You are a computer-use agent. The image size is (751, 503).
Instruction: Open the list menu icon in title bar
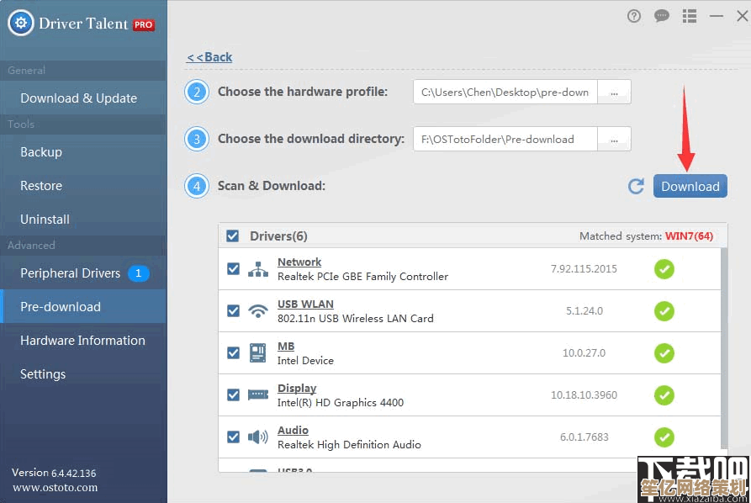point(690,16)
